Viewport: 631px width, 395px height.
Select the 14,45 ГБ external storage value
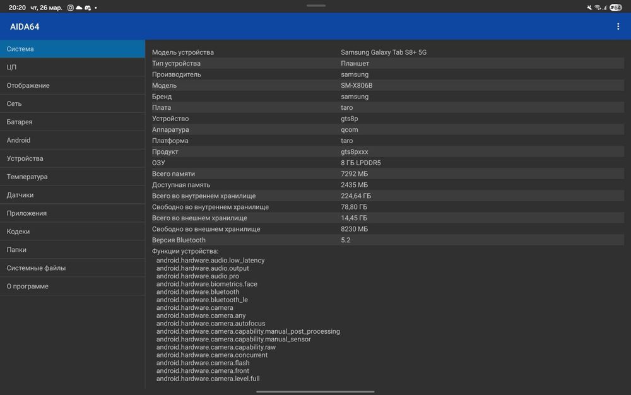tap(354, 218)
